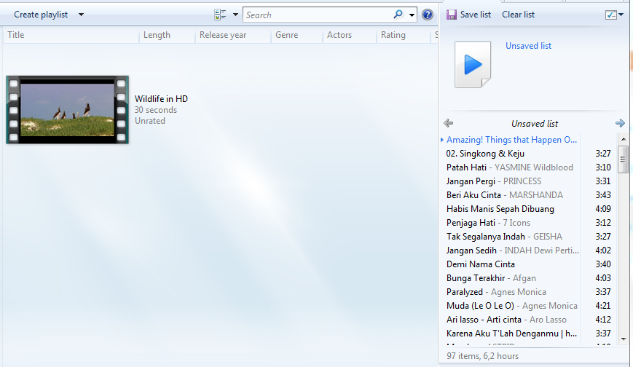Select Penjaga Hati by 7 Icons
The height and width of the screenshot is (367, 633).
pyautogui.click(x=527, y=223)
